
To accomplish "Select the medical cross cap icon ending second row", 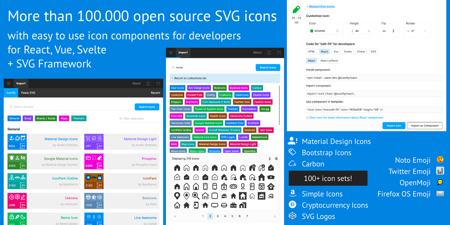I will click(271, 177).
